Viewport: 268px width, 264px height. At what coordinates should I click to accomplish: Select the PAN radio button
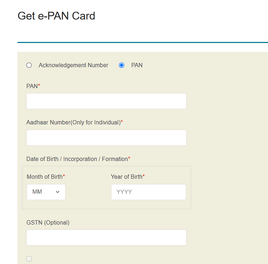pyautogui.click(x=122, y=65)
